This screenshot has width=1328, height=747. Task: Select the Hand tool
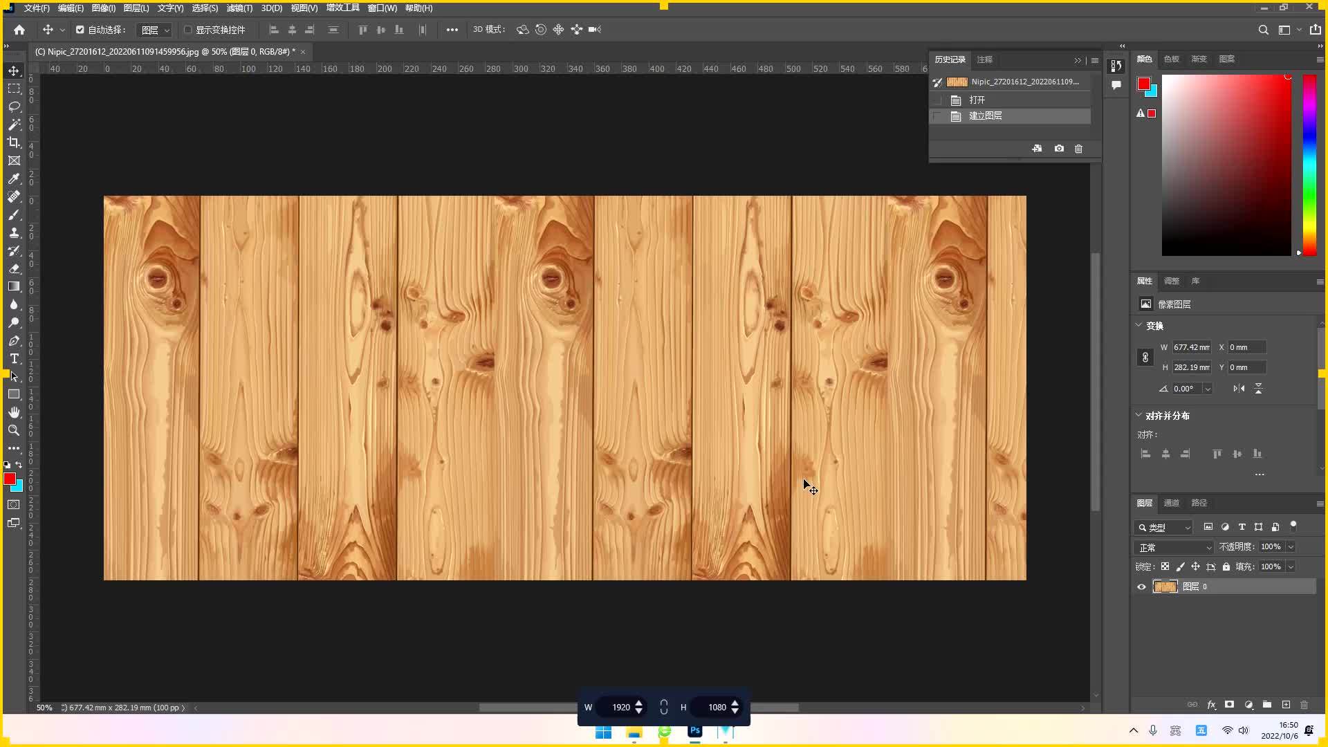pos(14,412)
